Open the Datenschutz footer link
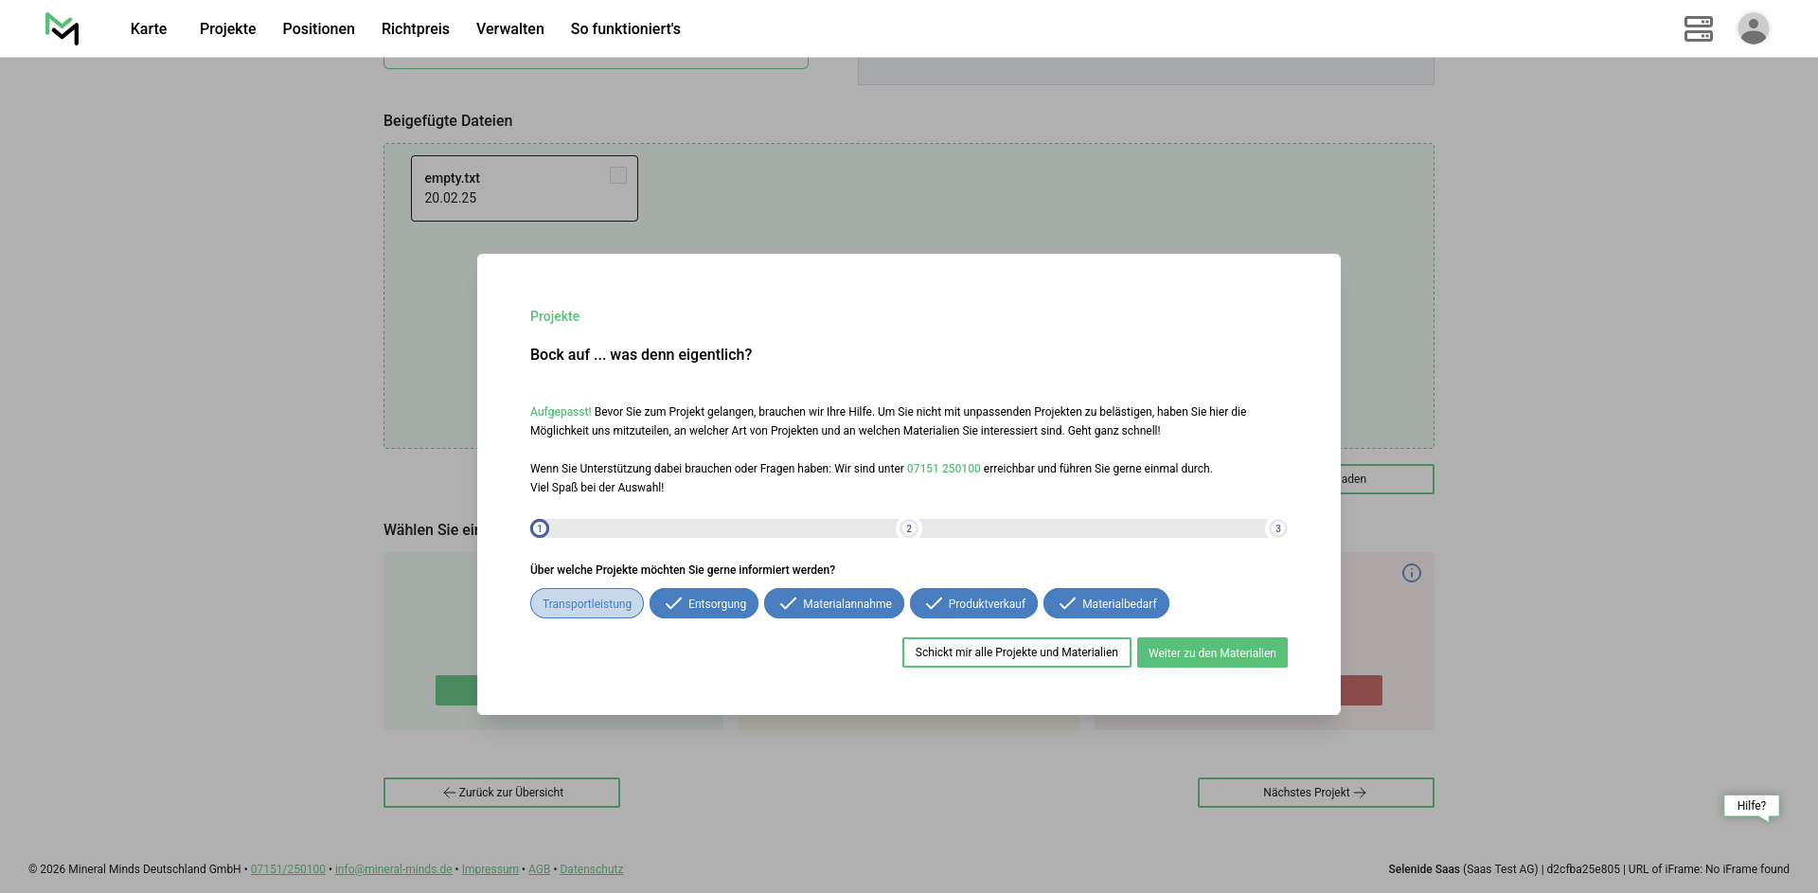Screen dimensions: 1818x893 (x=591, y=869)
